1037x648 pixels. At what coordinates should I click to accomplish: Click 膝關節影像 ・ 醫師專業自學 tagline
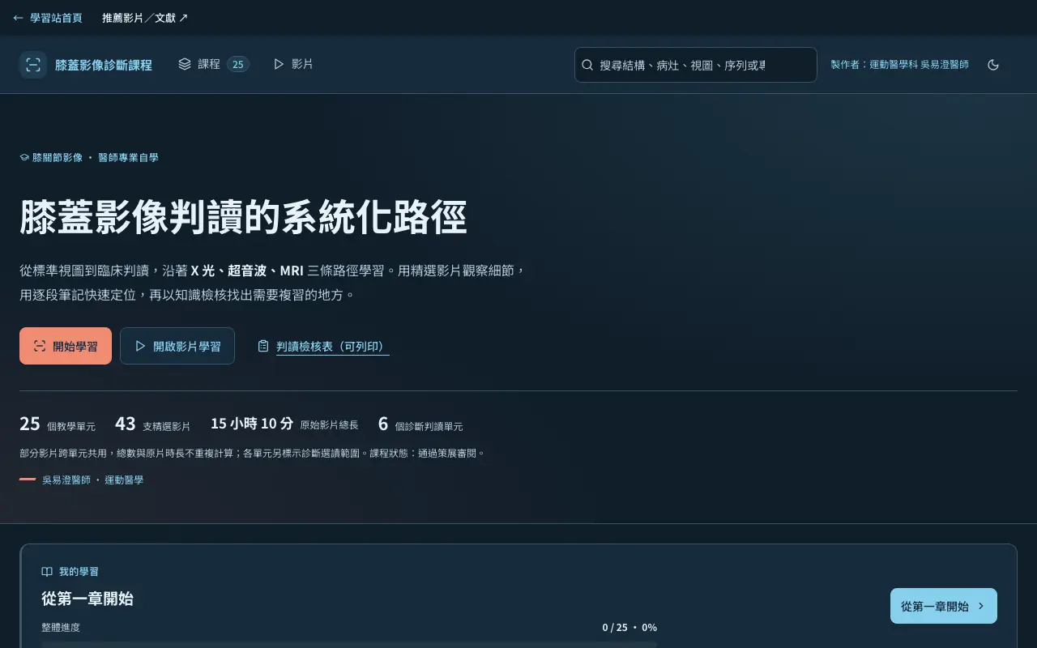coord(96,158)
